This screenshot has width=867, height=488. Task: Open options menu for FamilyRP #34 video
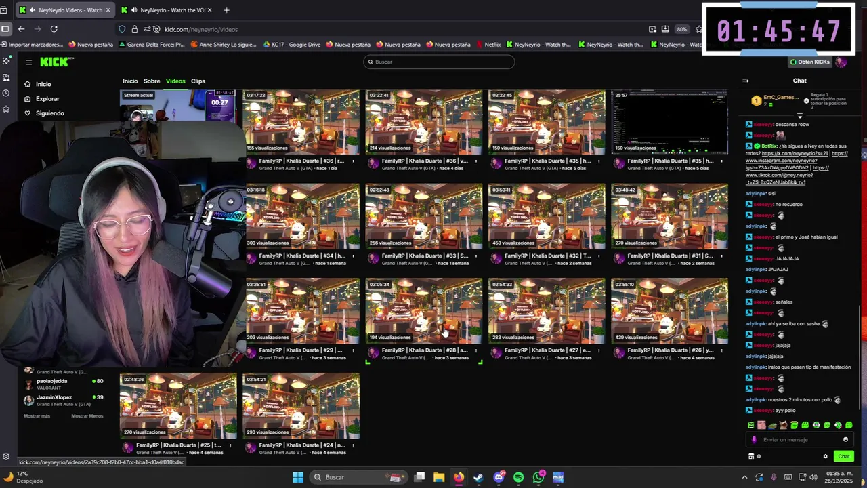353,256
